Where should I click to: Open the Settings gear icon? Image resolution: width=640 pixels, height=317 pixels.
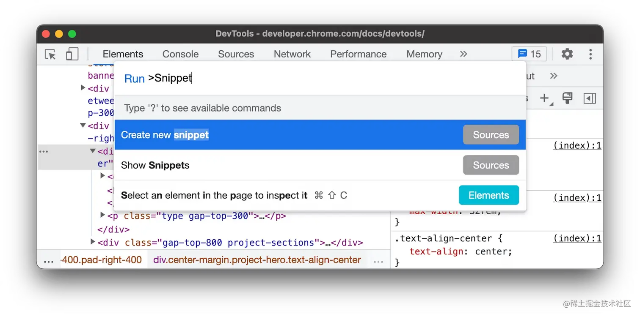[x=567, y=54]
